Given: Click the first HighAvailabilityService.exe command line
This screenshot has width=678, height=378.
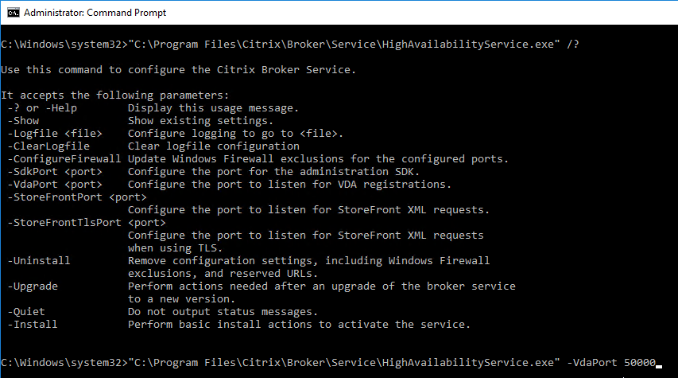Looking at the screenshot, I should pos(289,44).
